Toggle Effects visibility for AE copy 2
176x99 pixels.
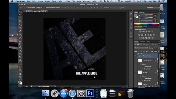coord(141,76)
